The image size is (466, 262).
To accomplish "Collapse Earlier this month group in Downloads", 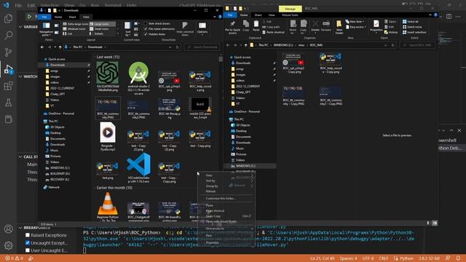I will tap(95, 188).
